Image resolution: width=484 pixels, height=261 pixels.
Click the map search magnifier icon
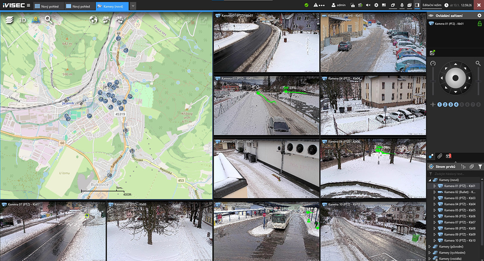[x=49, y=20]
